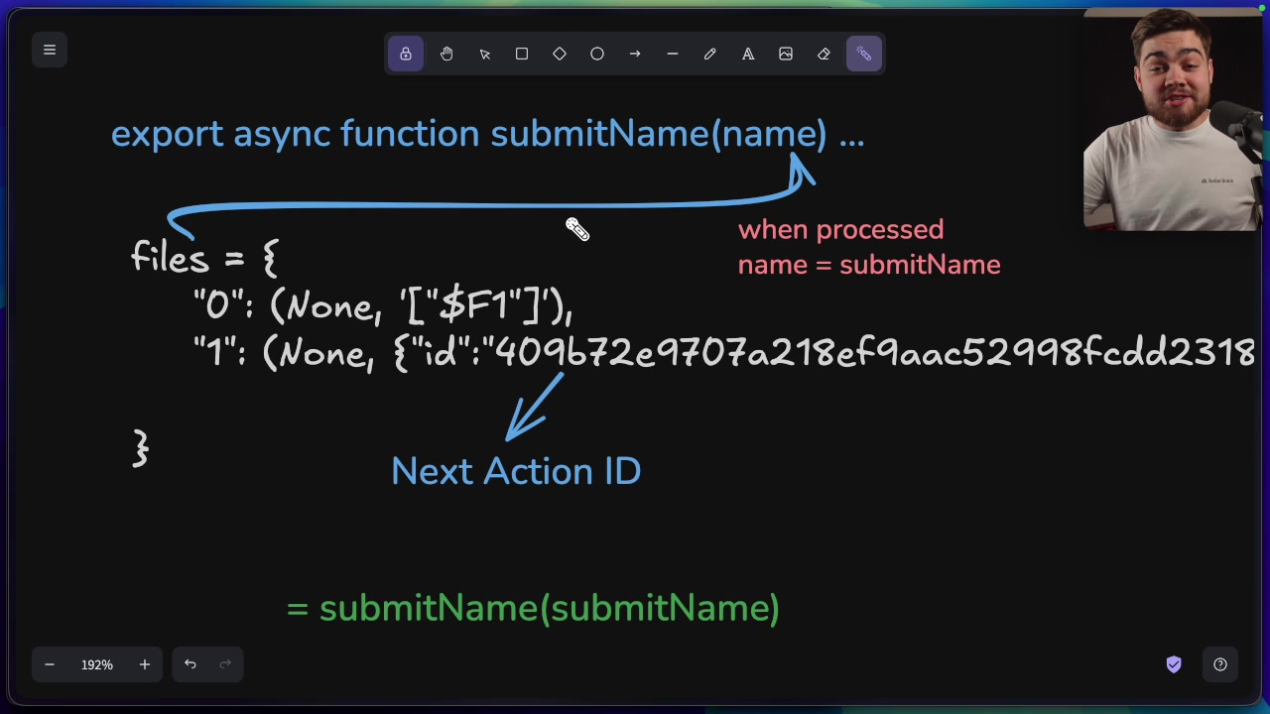Viewport: 1270px width, 714px height.
Task: Zoom in with the plus control
Action: tap(144, 664)
